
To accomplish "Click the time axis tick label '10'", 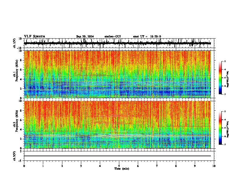I will point(214,166).
